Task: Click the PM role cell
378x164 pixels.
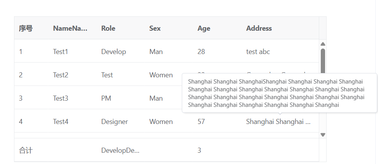Action: tap(106, 98)
